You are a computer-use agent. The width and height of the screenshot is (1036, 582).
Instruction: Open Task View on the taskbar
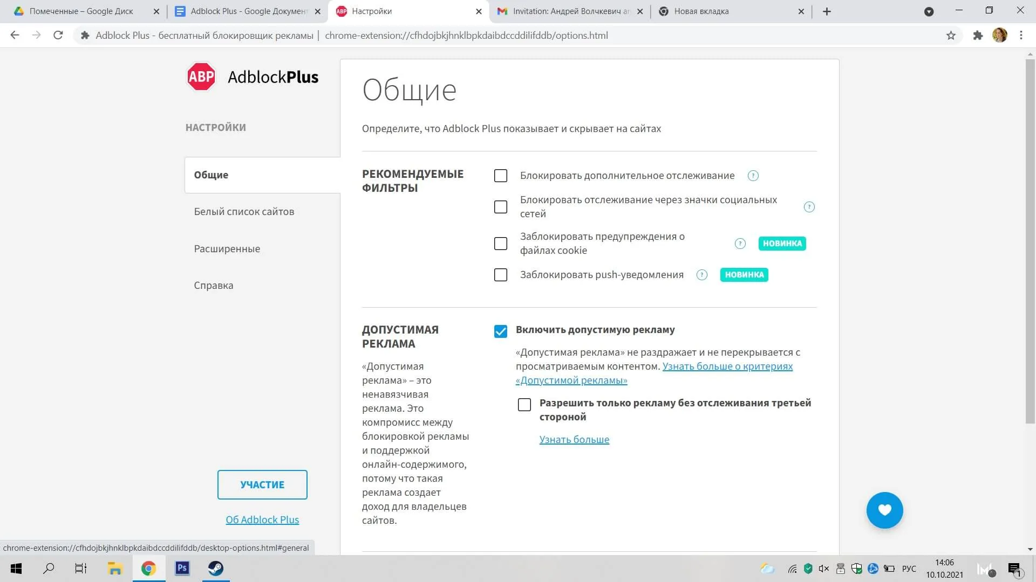(x=81, y=569)
